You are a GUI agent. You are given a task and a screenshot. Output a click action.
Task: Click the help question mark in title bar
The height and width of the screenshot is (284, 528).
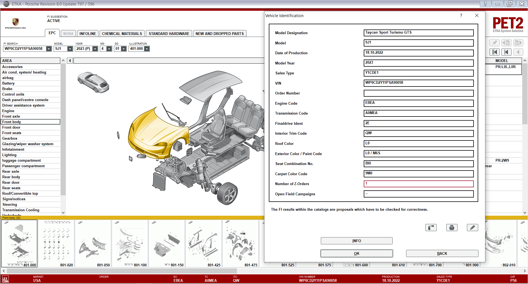(x=485, y=4)
